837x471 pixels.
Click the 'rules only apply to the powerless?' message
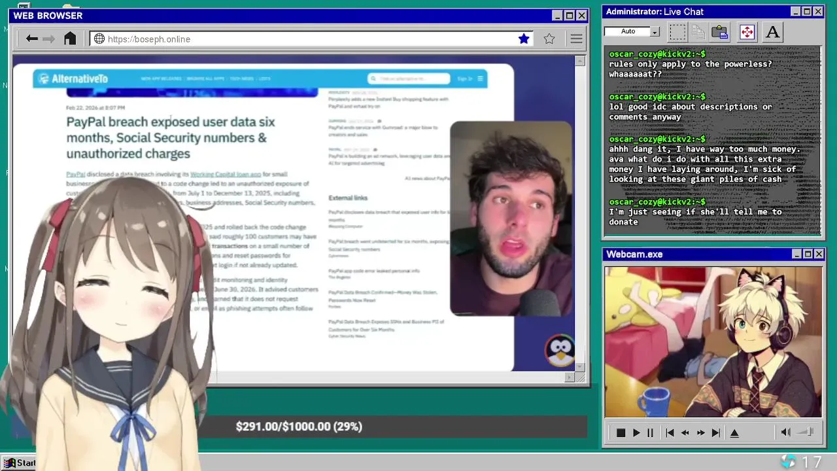[x=691, y=69]
